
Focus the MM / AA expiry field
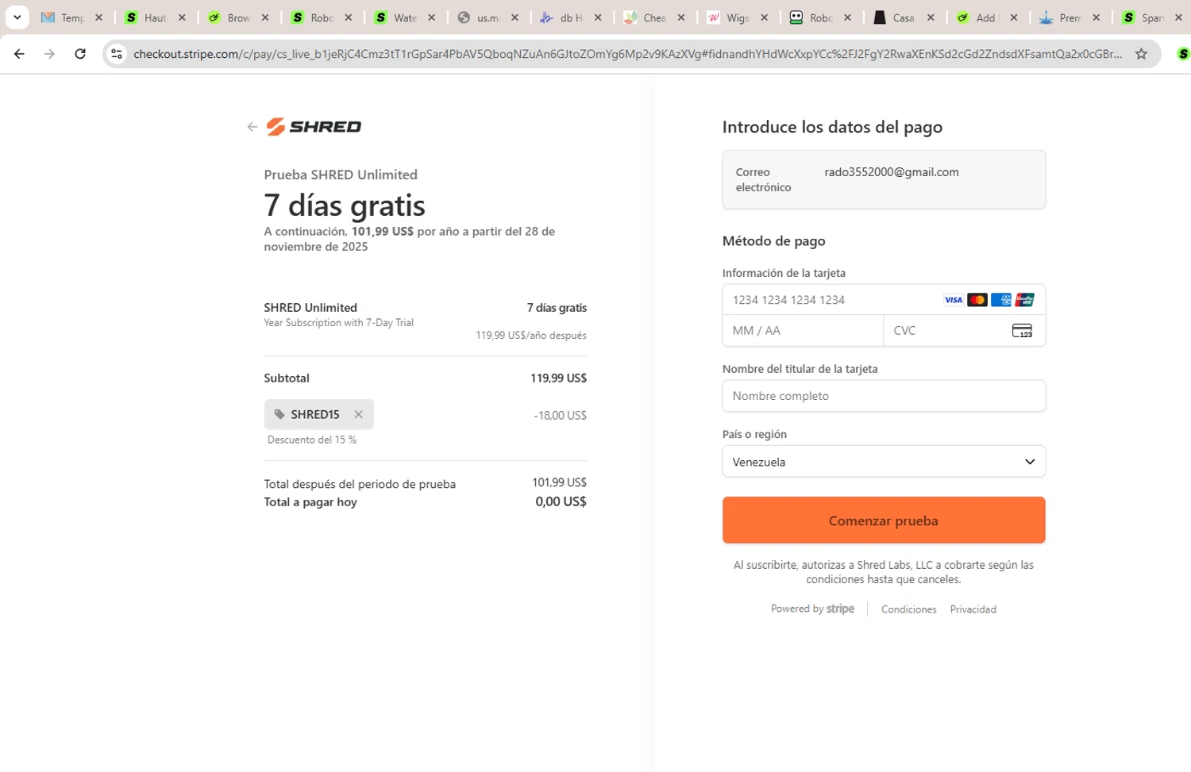click(x=803, y=331)
